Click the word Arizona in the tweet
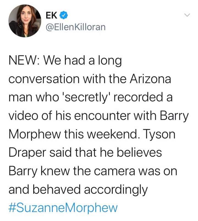This screenshot has width=198, height=221. [153, 79]
